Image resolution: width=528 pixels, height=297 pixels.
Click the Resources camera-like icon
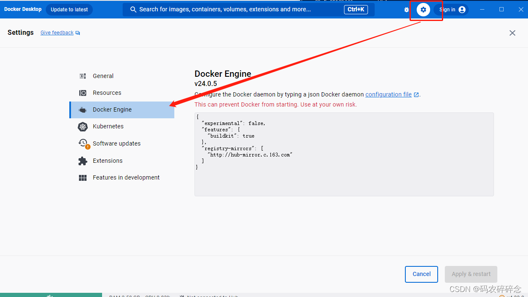[83, 93]
